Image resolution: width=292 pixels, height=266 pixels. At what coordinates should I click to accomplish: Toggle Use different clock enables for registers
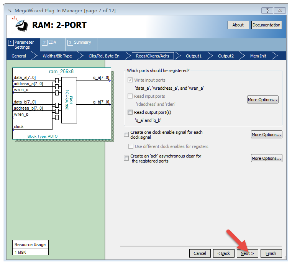point(131,146)
